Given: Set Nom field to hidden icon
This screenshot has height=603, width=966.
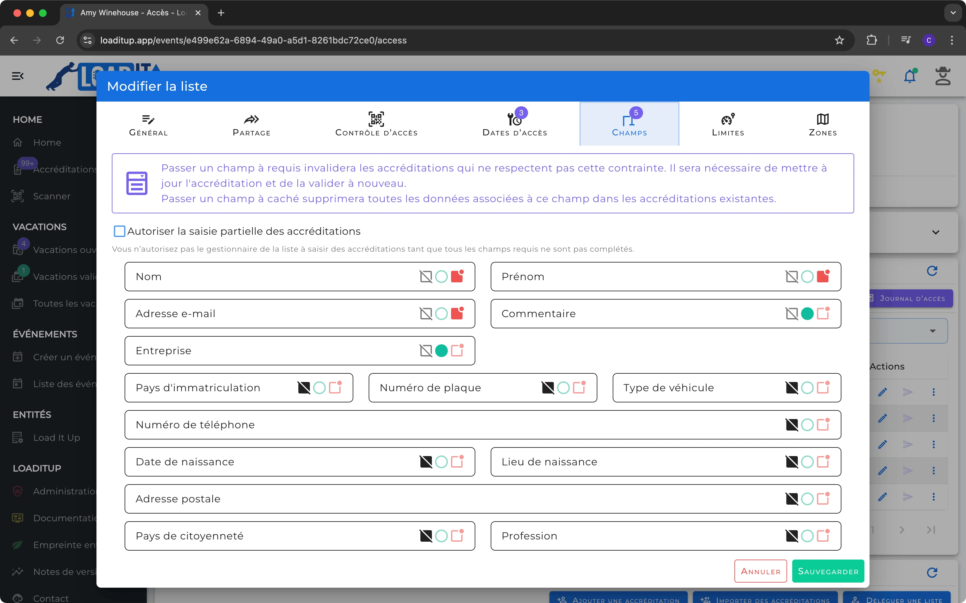Looking at the screenshot, I should point(425,276).
